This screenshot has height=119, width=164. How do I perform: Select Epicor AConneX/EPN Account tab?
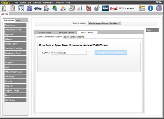tap(49, 37)
